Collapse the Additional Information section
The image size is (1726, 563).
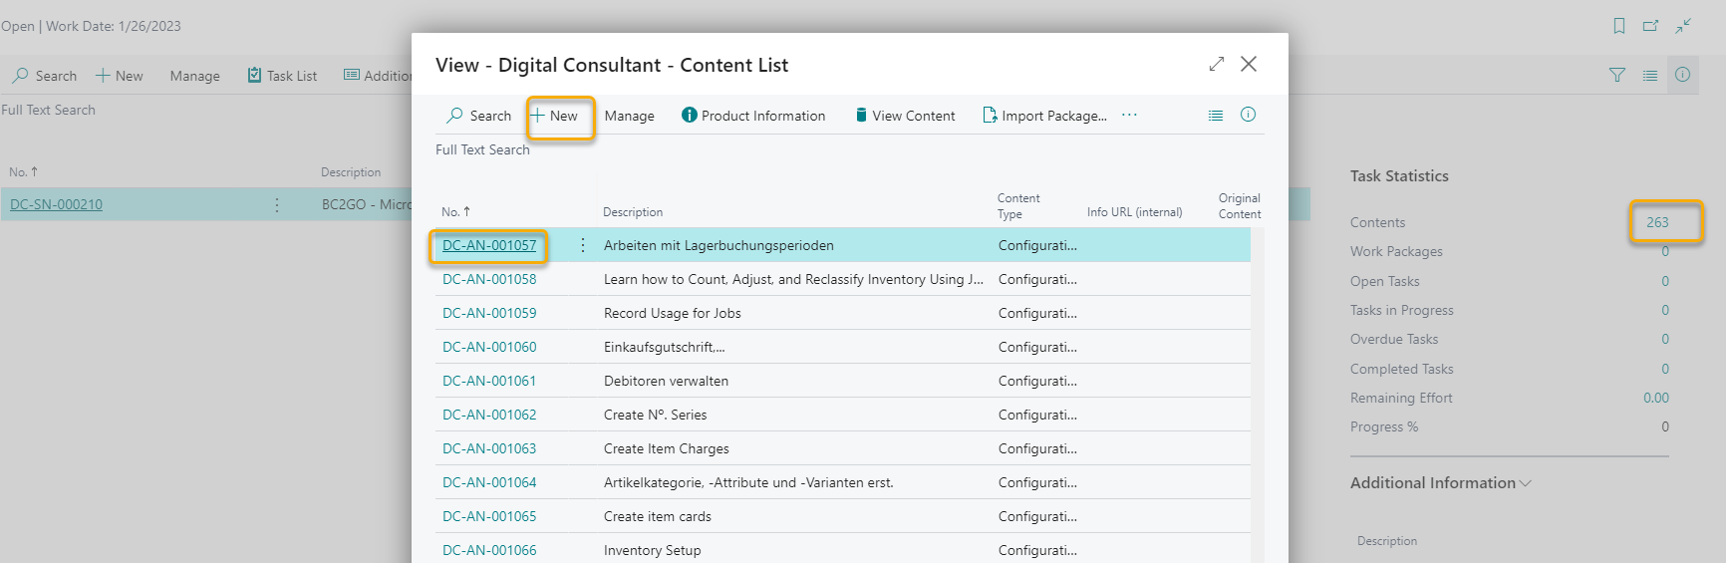click(x=1440, y=483)
